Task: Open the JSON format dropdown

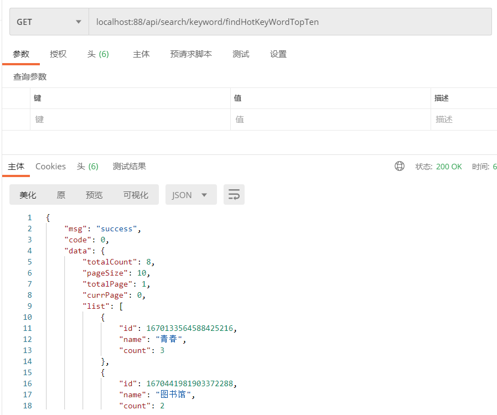Action: point(190,195)
